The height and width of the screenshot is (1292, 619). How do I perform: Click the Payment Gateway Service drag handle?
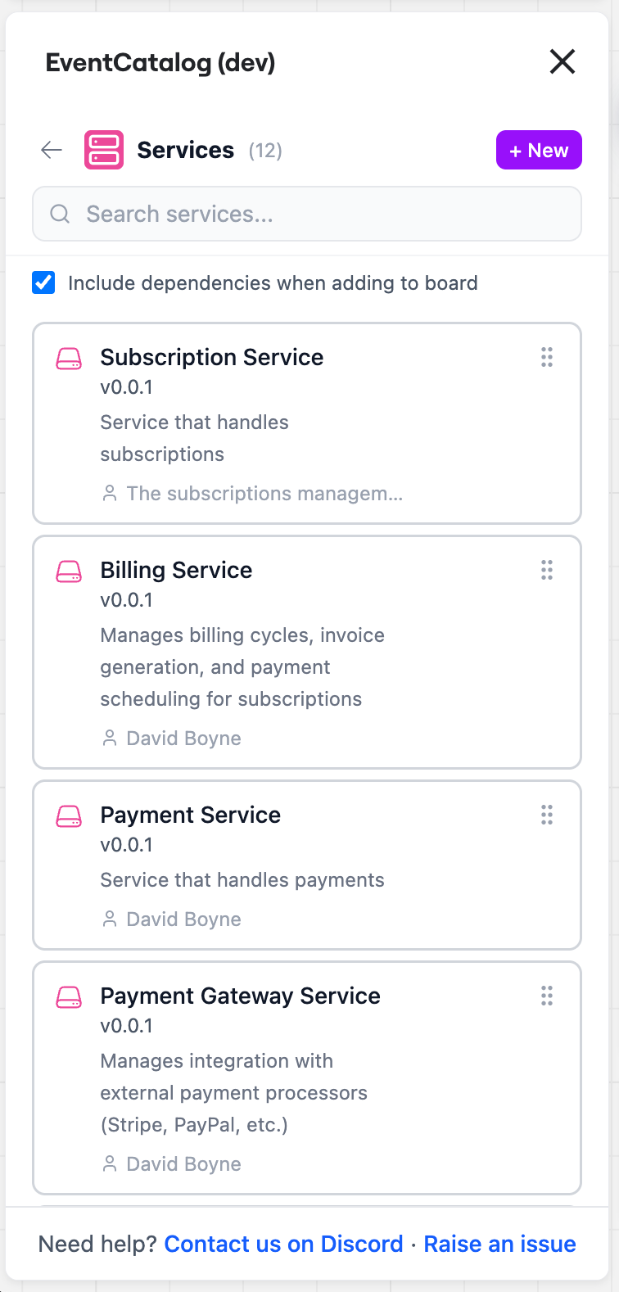pyautogui.click(x=547, y=996)
